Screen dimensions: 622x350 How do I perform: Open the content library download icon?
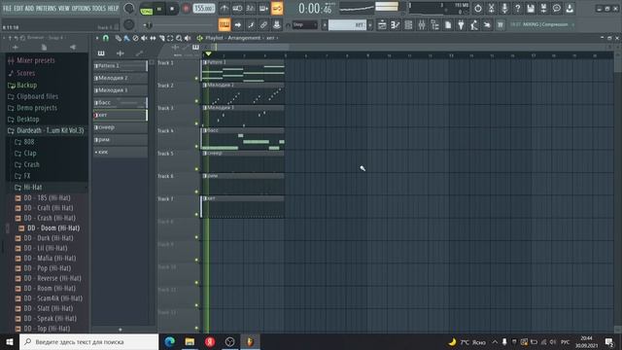[570, 8]
